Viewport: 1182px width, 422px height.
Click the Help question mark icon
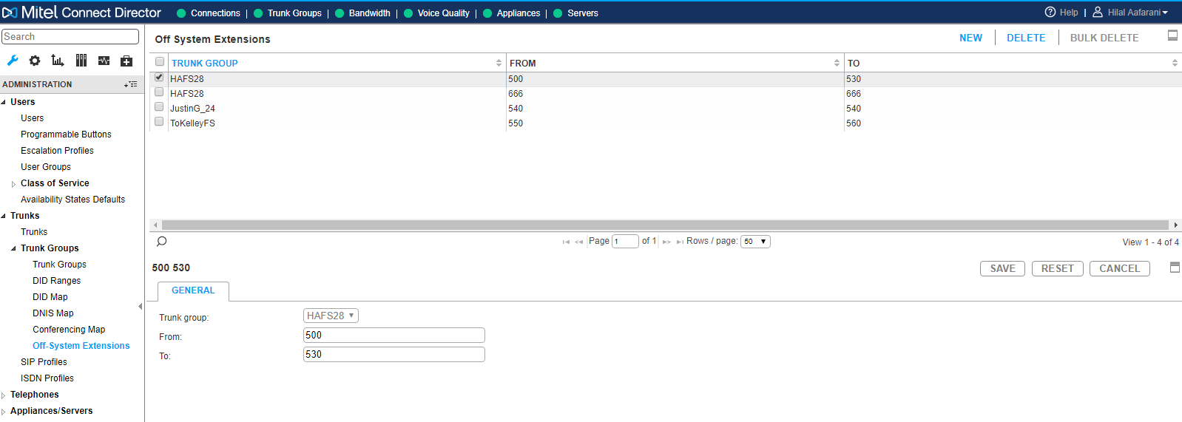pos(1050,13)
